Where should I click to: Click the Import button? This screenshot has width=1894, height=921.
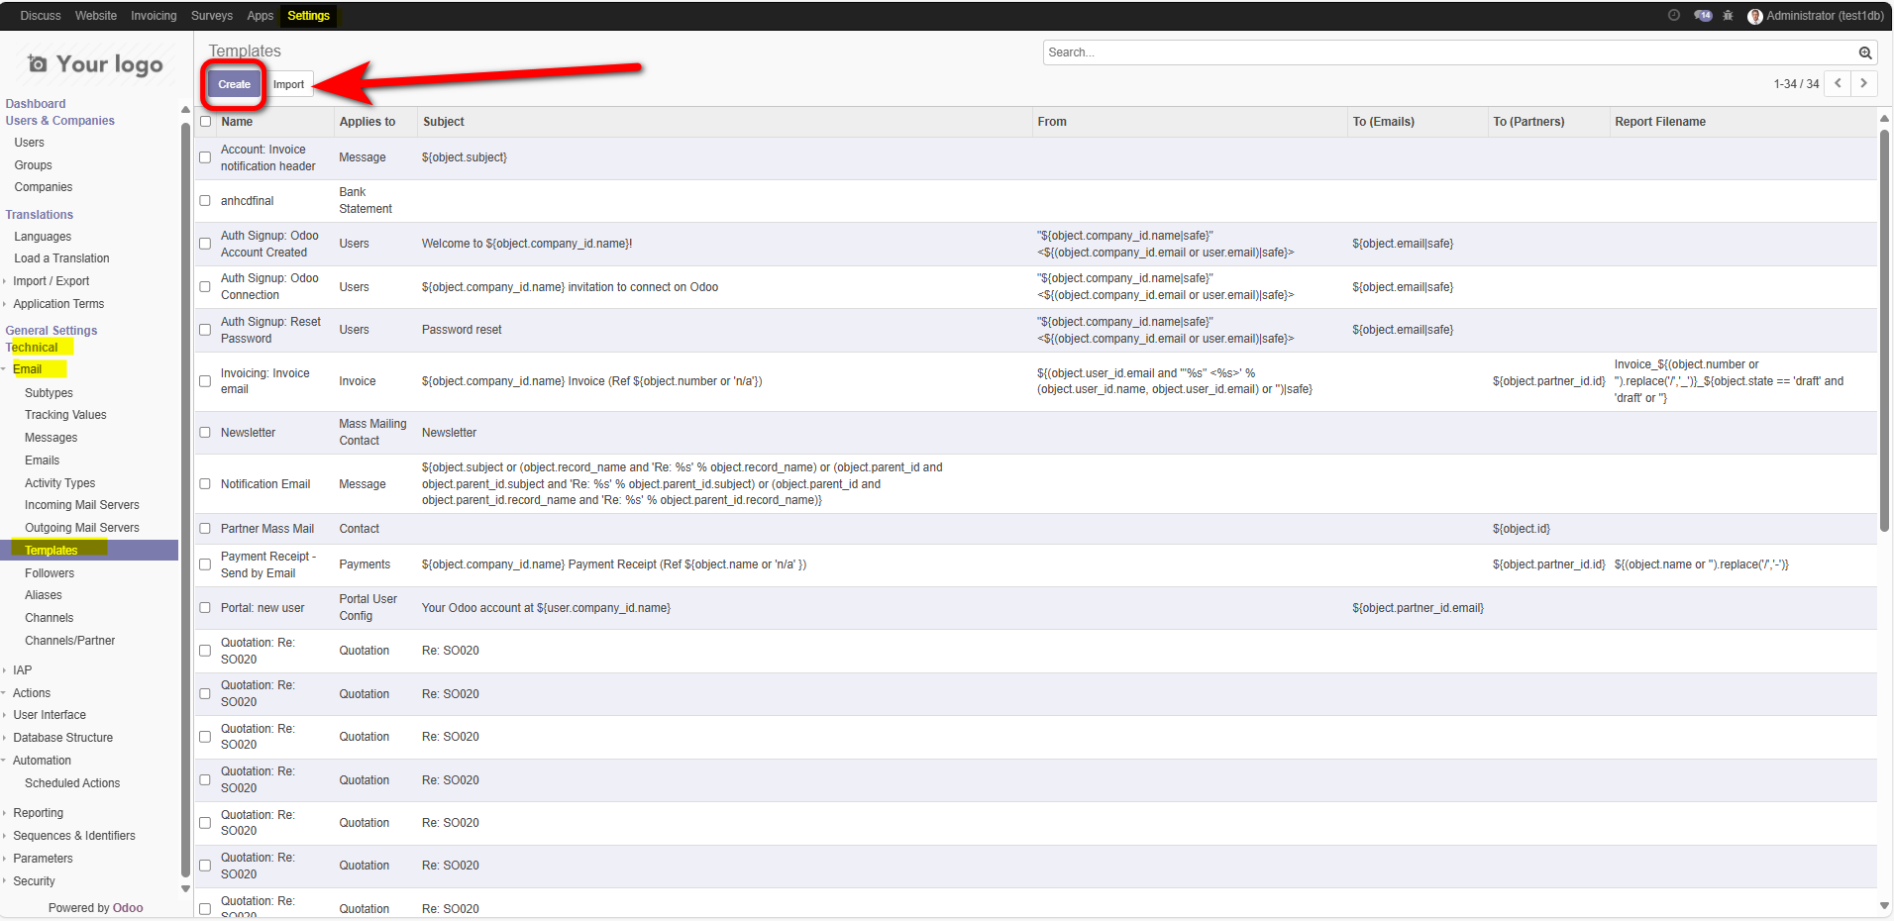(288, 85)
